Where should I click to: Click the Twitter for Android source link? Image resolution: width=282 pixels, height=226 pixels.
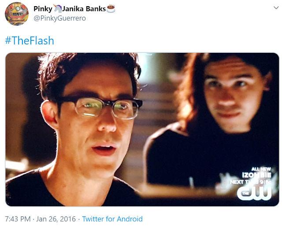pyautogui.click(x=112, y=219)
